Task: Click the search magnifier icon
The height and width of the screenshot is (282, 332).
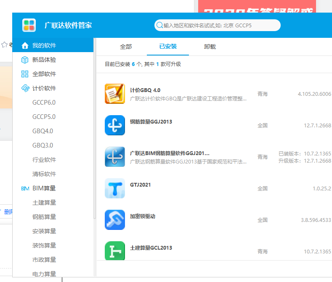Action: tap(159, 25)
